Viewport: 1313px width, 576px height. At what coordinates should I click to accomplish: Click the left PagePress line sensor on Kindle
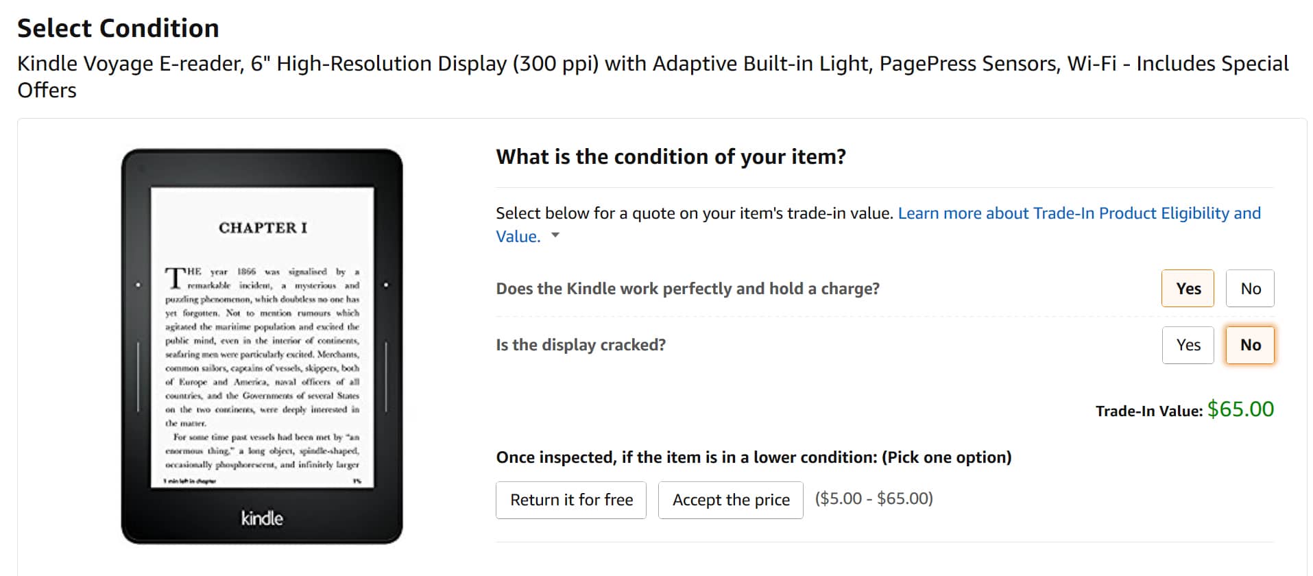coord(138,377)
